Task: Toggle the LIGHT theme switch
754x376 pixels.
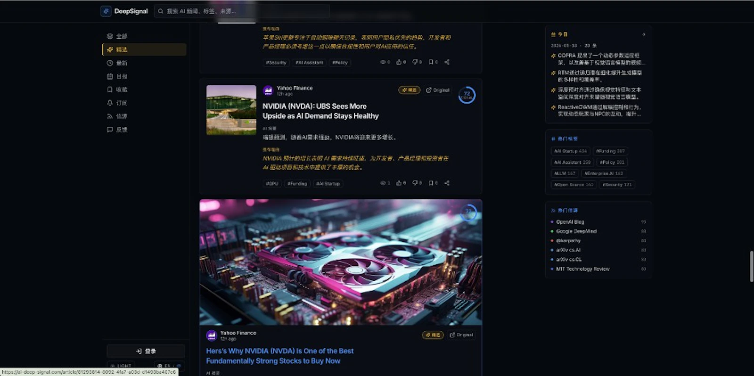Action: (121, 366)
